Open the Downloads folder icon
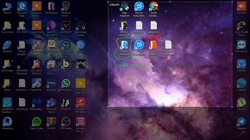 click(x=7, y=66)
